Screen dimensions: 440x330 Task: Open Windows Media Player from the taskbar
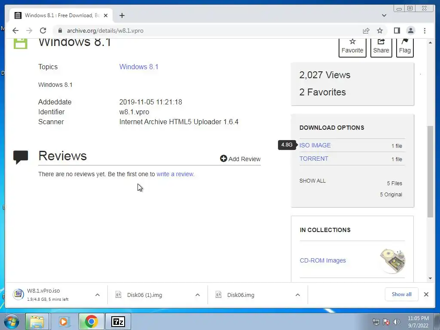tap(64, 321)
